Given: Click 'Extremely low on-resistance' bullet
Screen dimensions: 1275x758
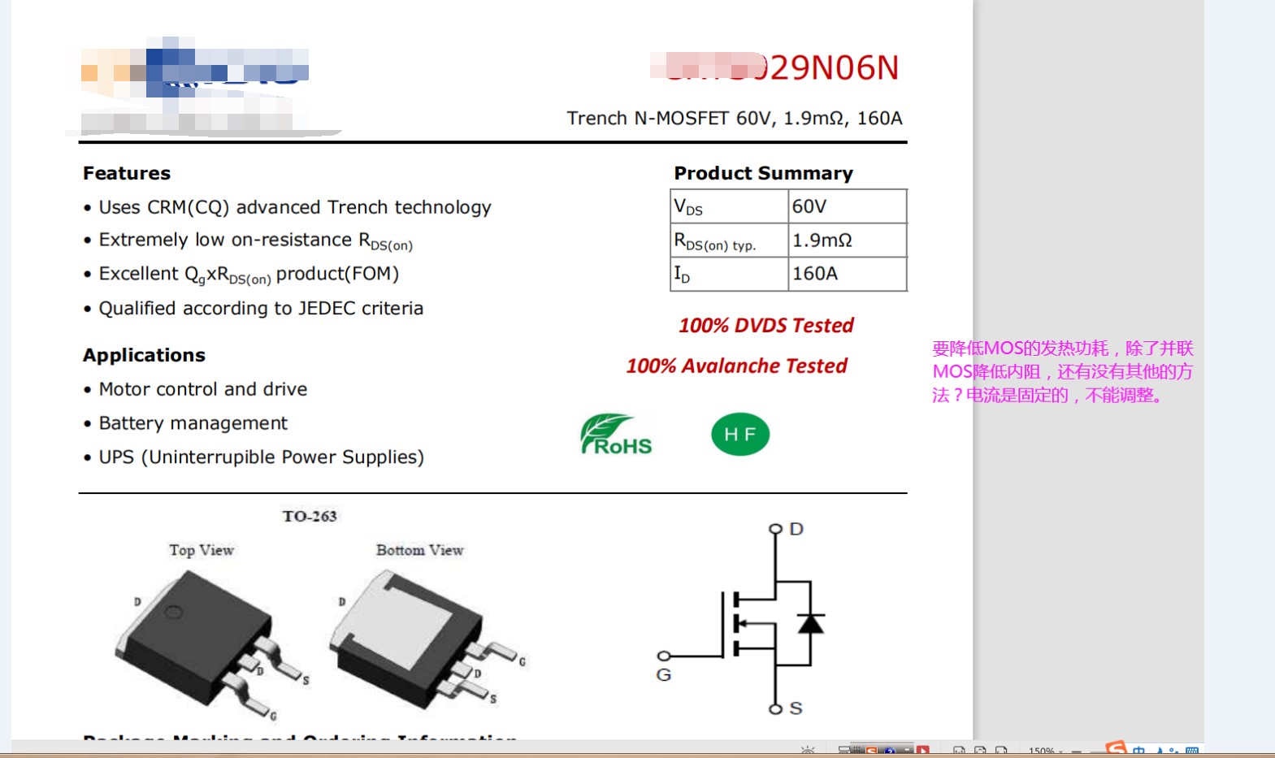Looking at the screenshot, I should [248, 241].
